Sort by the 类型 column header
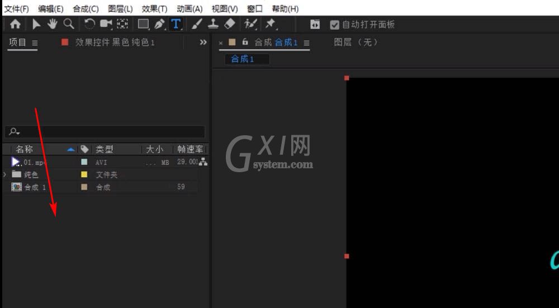 pos(105,149)
